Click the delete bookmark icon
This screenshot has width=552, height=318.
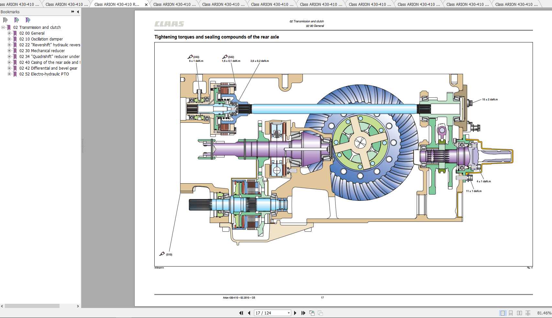(x=5, y=20)
